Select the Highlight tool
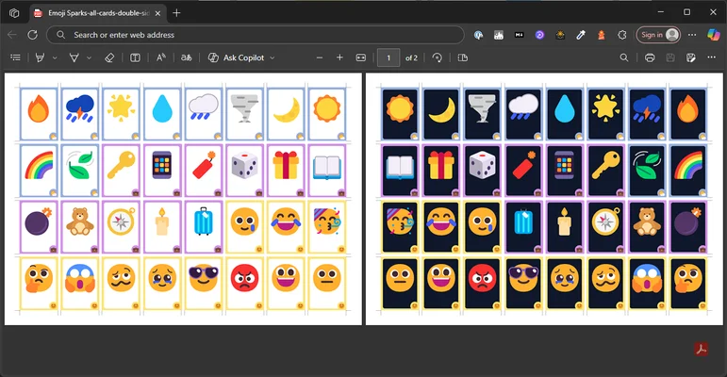The image size is (727, 377). [x=41, y=57]
